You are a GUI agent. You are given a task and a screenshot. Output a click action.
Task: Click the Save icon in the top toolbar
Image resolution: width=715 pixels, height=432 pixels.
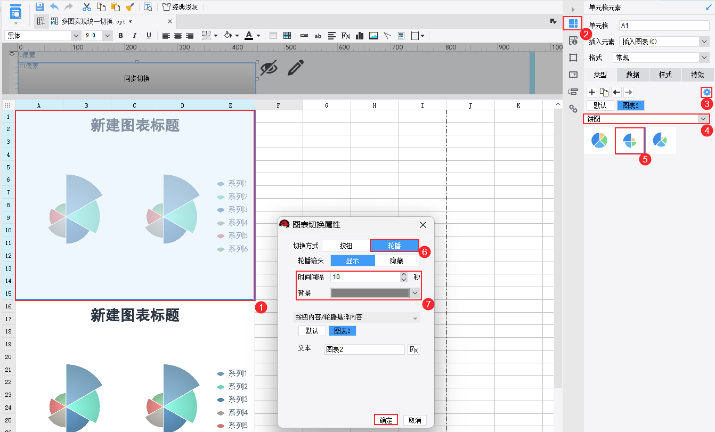[39, 7]
